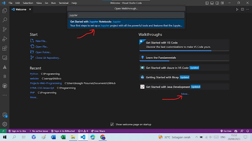Click the remote window icon in status bar
The image size is (252, 141).
click(3, 131)
